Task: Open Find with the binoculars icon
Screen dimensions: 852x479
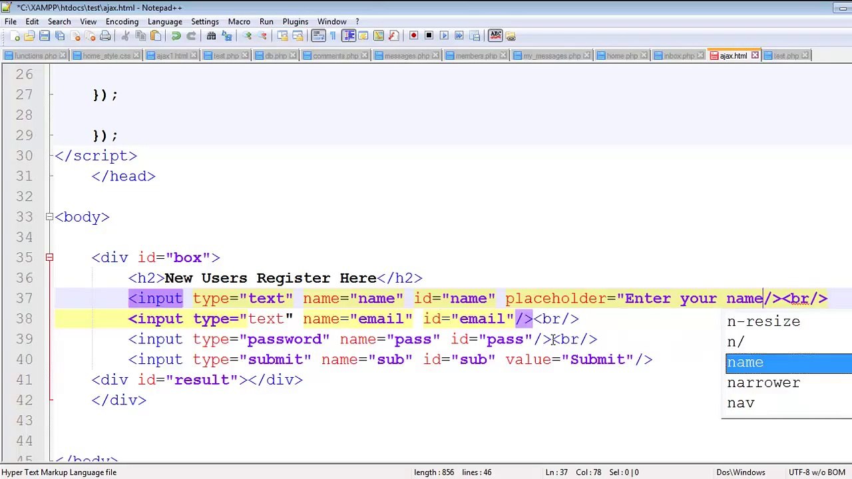Action: click(x=211, y=36)
